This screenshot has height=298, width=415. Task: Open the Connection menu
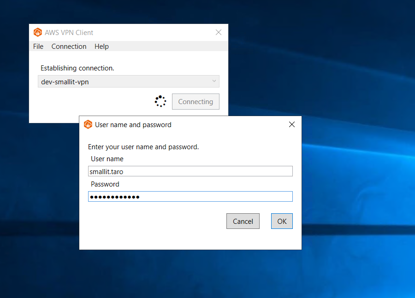point(69,47)
